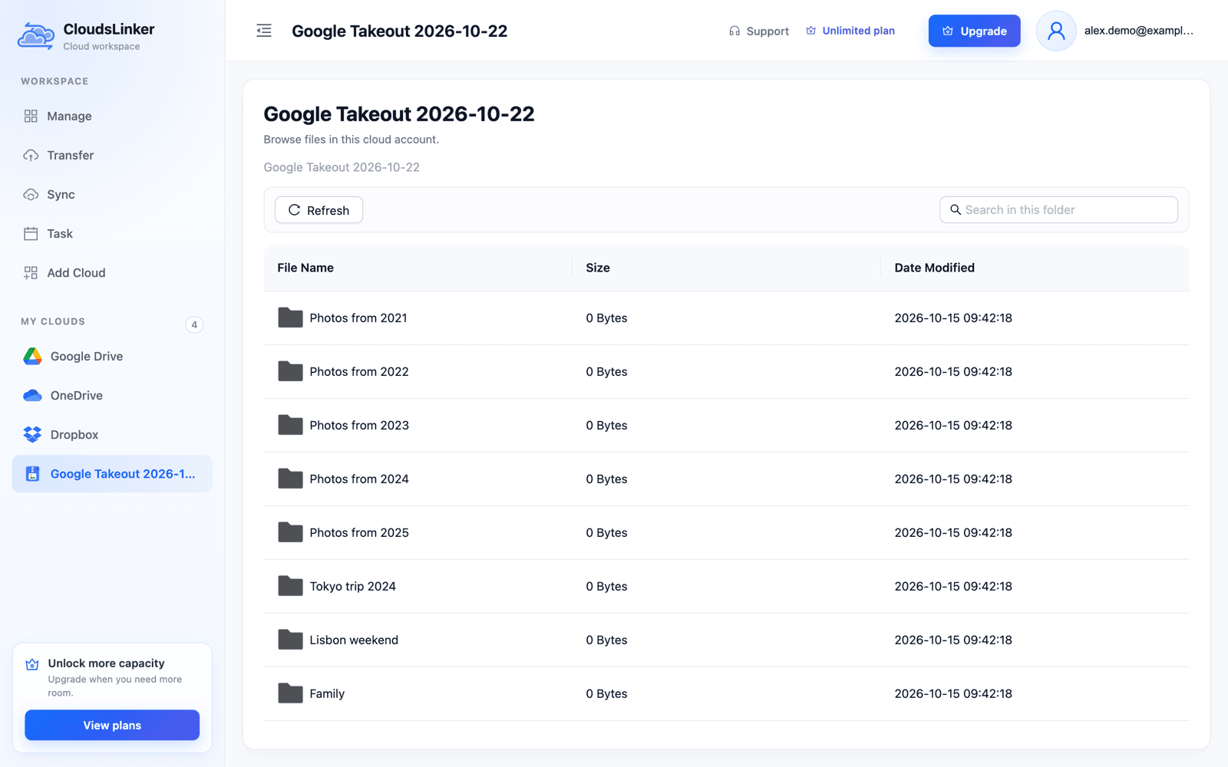Image resolution: width=1228 pixels, height=767 pixels.
Task: Collapse sidebar with the menu toggle icon
Action: pyautogui.click(x=264, y=31)
